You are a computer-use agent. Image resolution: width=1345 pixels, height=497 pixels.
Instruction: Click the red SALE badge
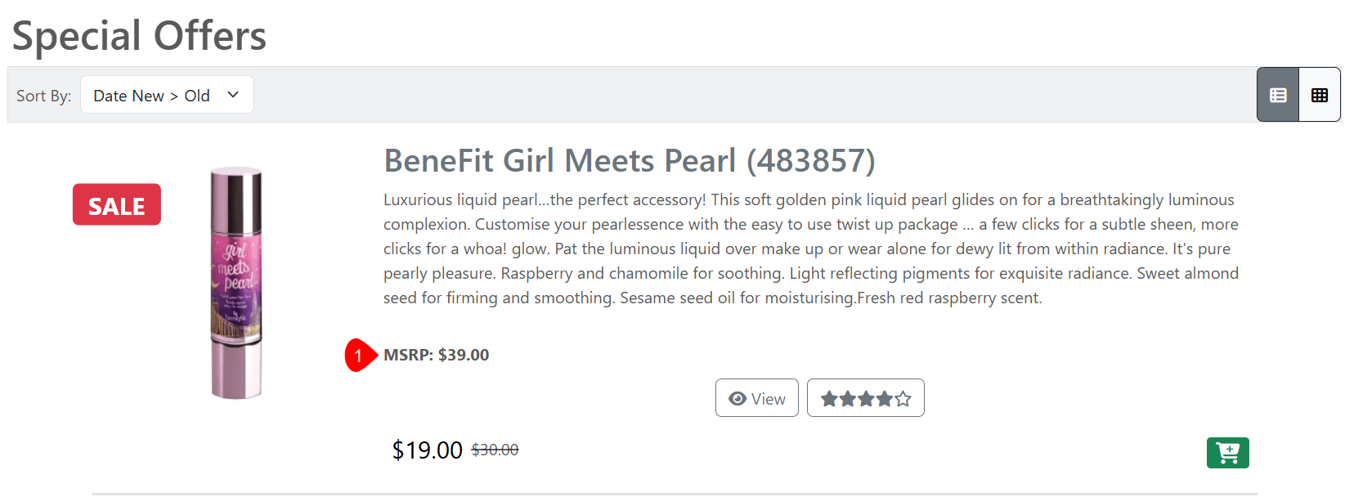point(117,204)
